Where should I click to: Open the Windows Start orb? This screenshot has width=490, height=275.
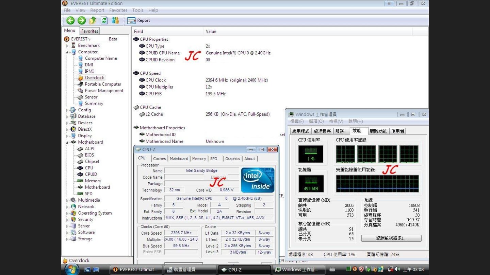tap(72, 270)
